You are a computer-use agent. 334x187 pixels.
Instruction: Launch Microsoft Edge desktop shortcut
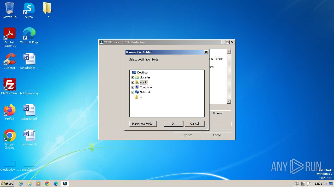[x=29, y=36]
